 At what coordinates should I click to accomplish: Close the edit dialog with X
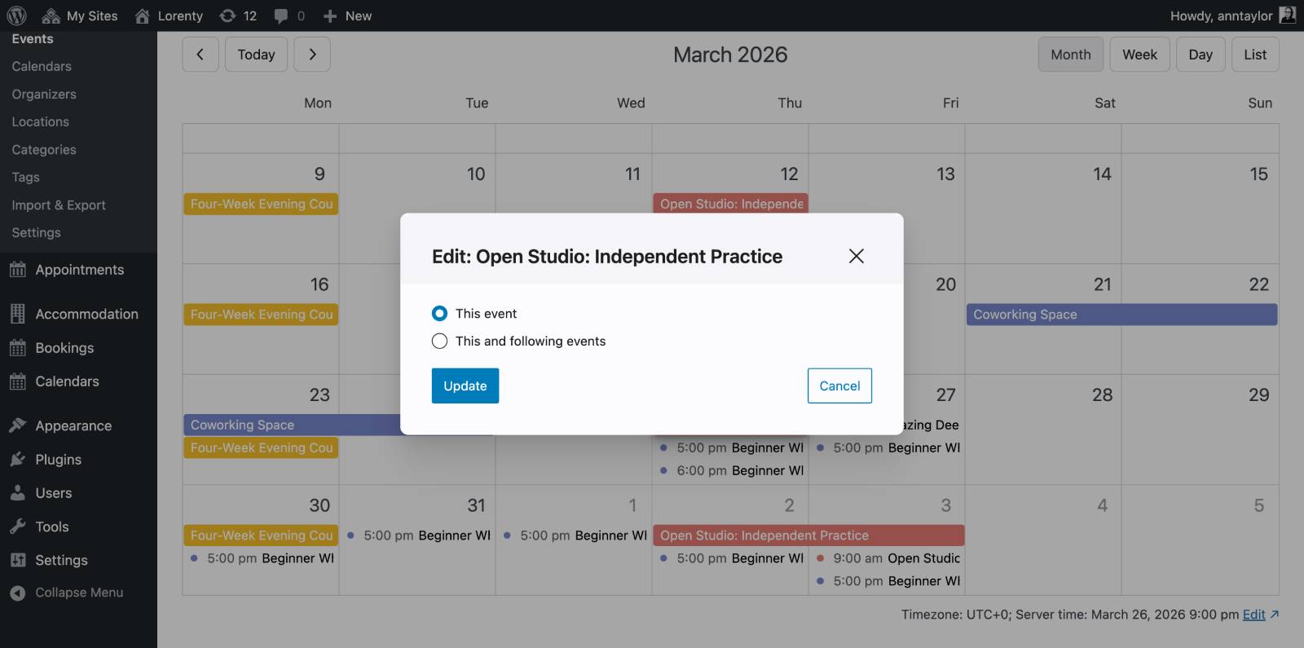(856, 256)
